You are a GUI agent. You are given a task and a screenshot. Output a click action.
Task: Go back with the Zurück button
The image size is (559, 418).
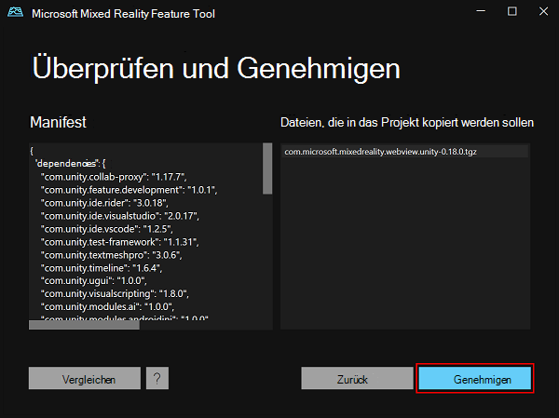[357, 379]
